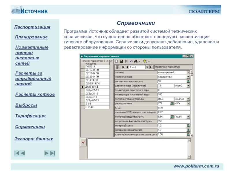The height and width of the screenshot is (173, 231).
Task: Open the кг/см2 pressure unit dropdown
Action: coord(188,86)
